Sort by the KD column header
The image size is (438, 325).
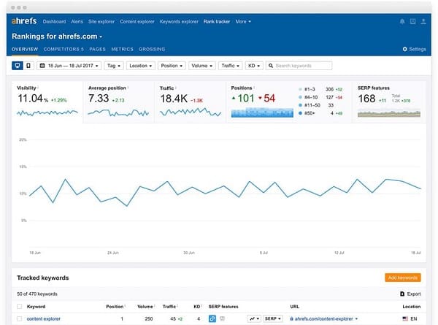point(196,307)
